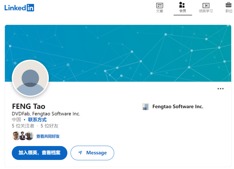Click the 5 位关注者 followers count
The width and height of the screenshot is (234, 169).
(23, 126)
